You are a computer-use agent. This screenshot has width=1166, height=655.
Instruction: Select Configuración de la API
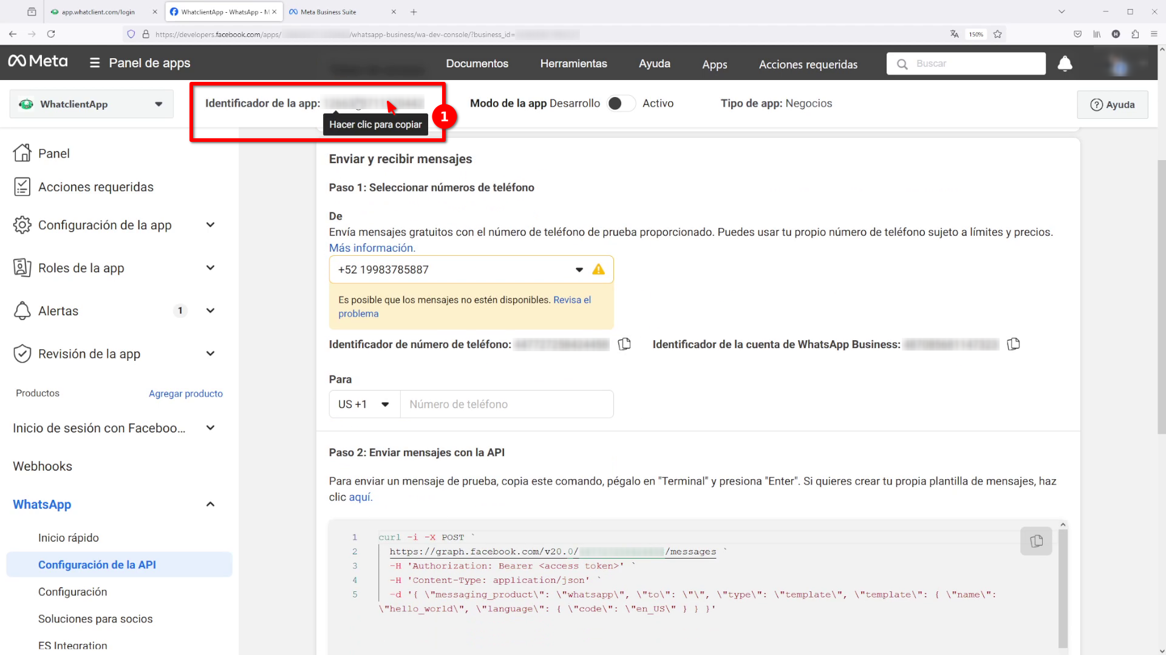point(119,565)
